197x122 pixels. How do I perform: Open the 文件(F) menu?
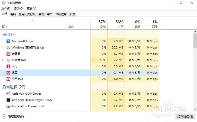(x=6, y=8)
